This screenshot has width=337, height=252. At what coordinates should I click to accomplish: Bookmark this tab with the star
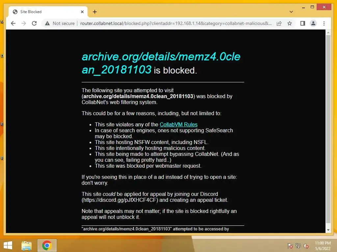290,23
